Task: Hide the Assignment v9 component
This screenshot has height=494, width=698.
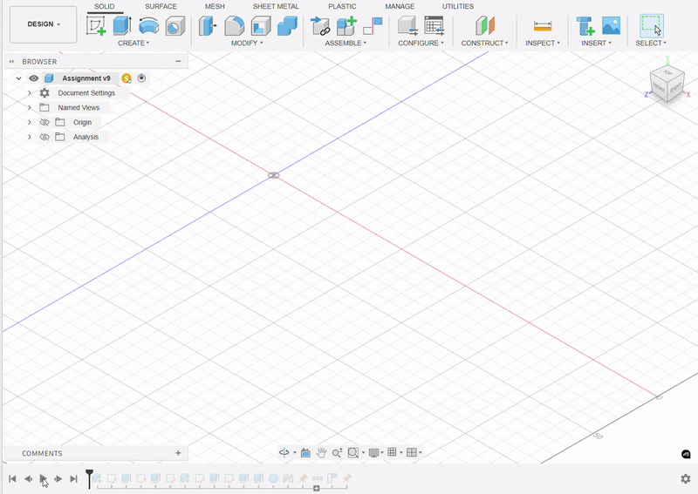Action: coord(34,78)
